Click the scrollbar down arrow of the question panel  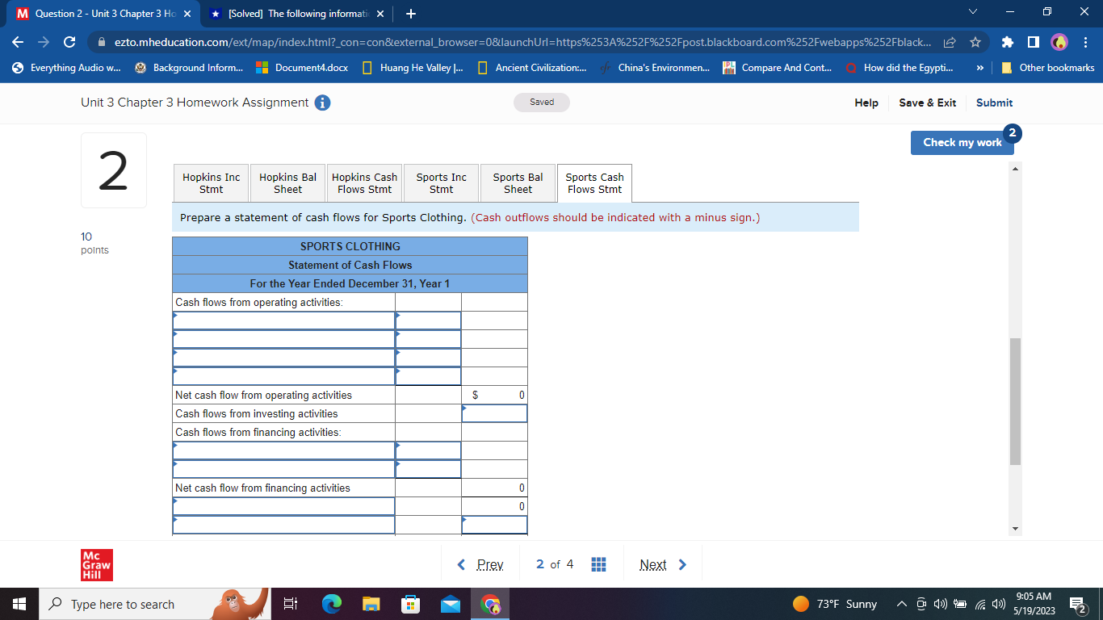click(1016, 529)
